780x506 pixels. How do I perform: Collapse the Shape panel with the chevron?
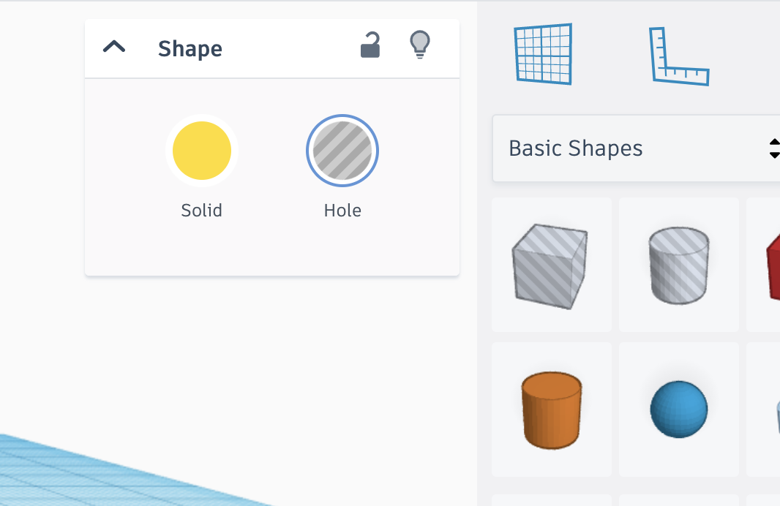[x=114, y=48]
